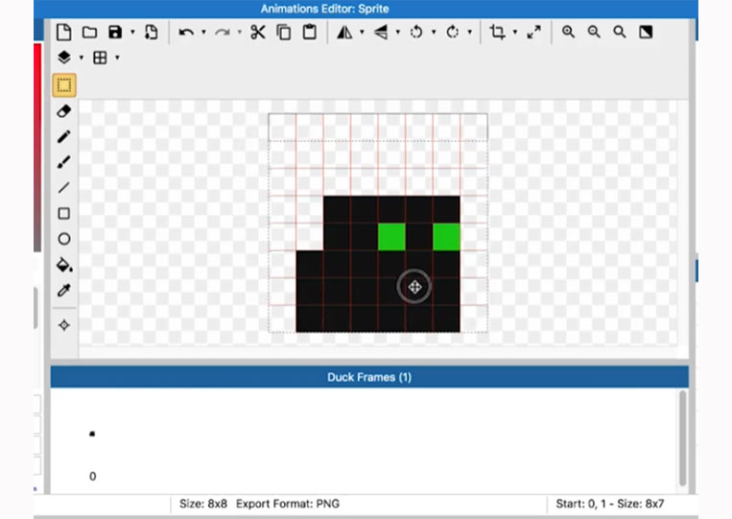Select the Line tool
732x519 pixels.
coord(64,188)
